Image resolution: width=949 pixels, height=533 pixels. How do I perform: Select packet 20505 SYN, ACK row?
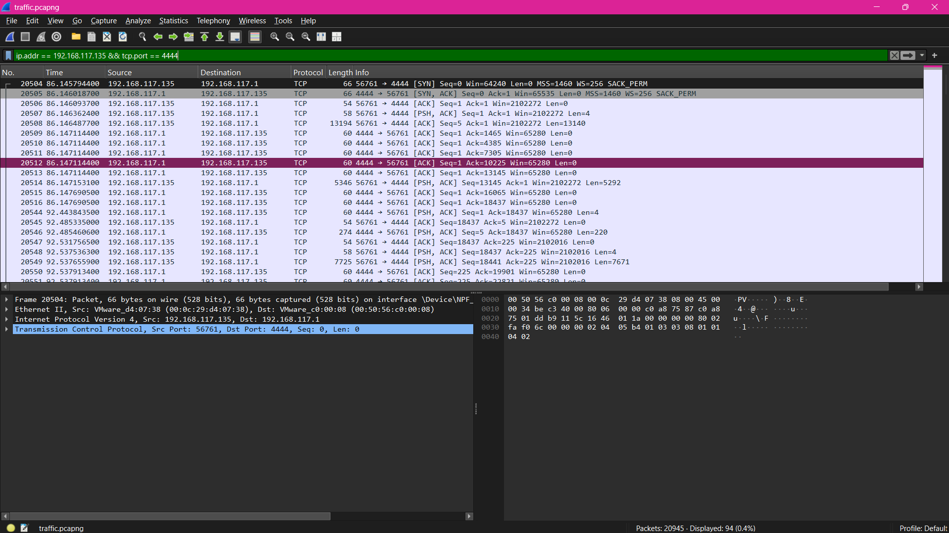coord(461,94)
